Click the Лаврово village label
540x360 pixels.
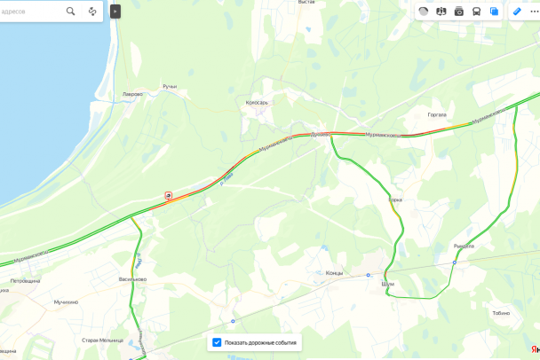(x=132, y=94)
